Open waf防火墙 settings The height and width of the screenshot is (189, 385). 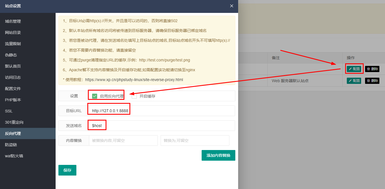28,156
